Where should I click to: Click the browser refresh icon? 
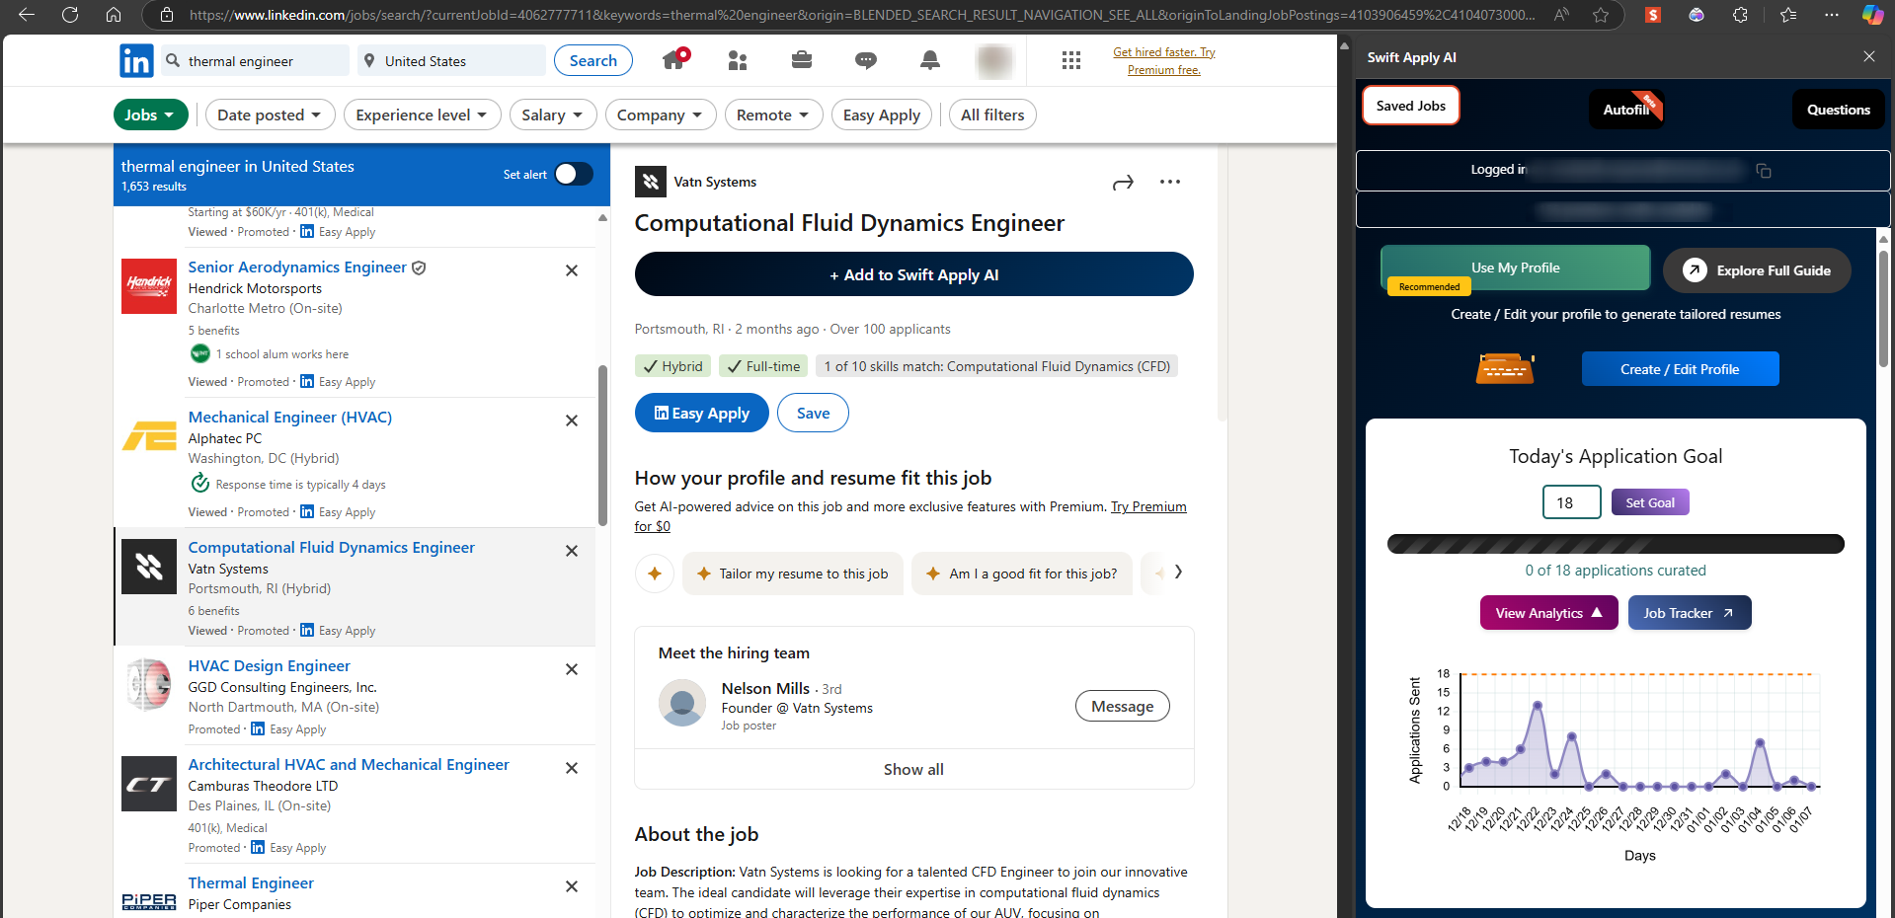pyautogui.click(x=70, y=15)
